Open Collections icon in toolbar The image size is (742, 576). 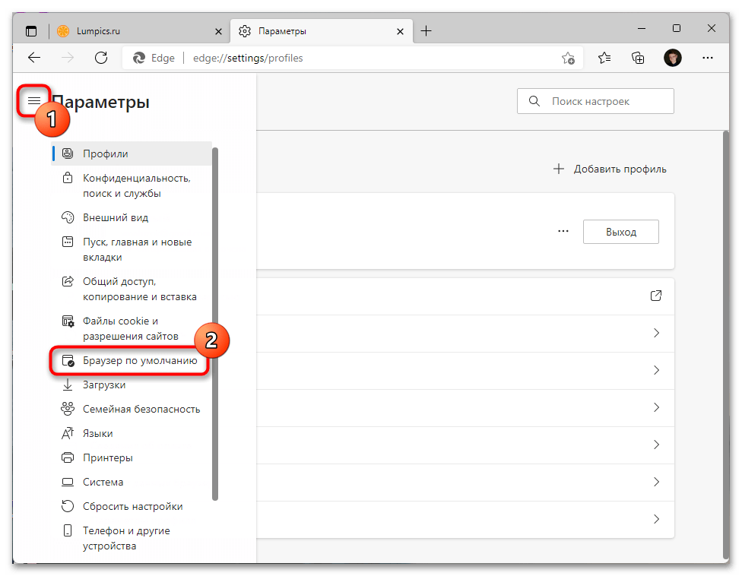(638, 58)
